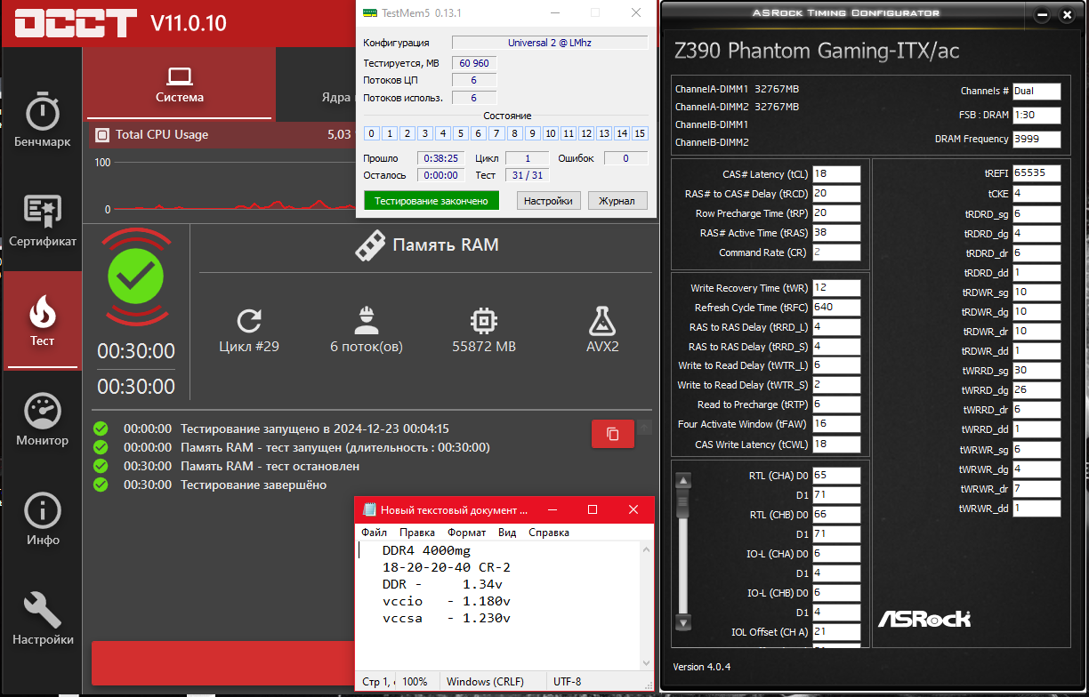The image size is (1089, 697).
Task: Click the RTL (CHA) D0 field showing 65
Action: (x=835, y=476)
